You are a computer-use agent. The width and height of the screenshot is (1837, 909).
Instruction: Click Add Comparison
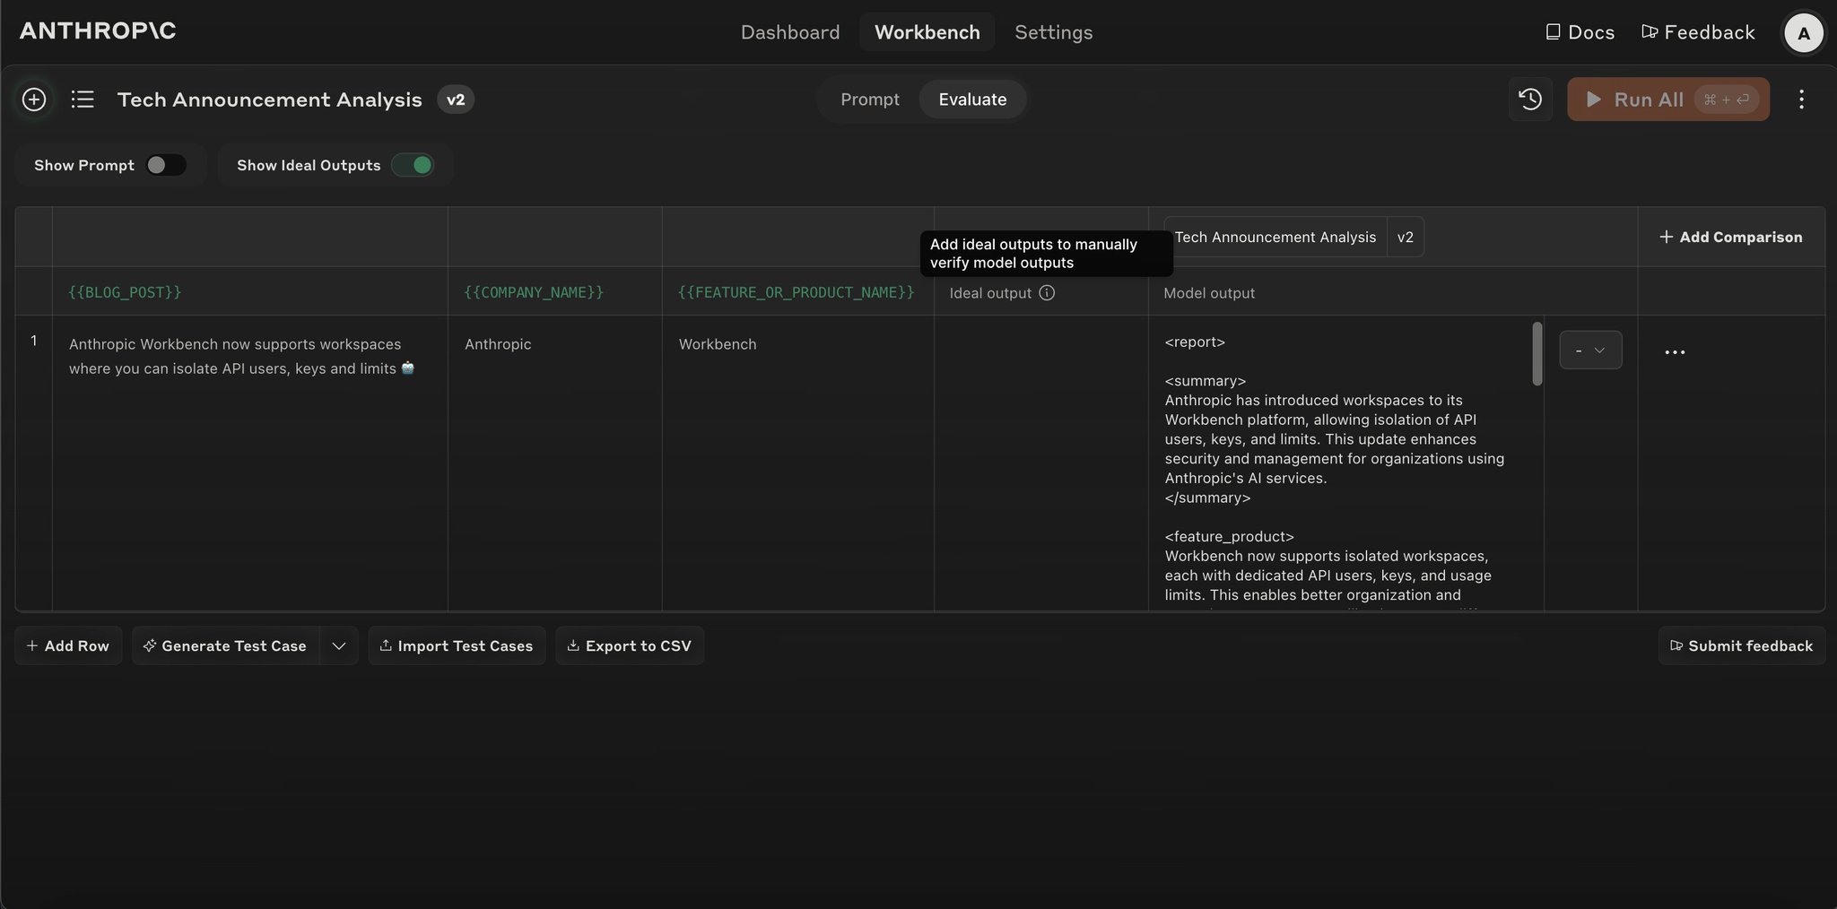tap(1730, 237)
